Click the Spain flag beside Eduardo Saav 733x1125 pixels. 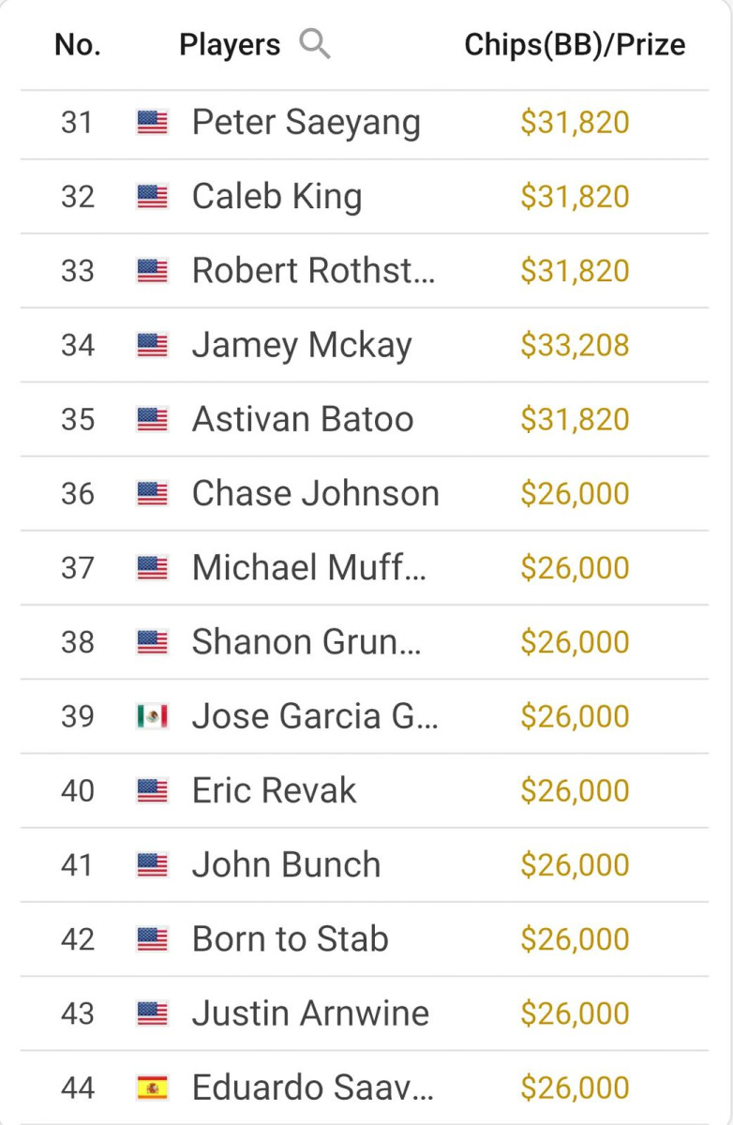pos(152,1087)
